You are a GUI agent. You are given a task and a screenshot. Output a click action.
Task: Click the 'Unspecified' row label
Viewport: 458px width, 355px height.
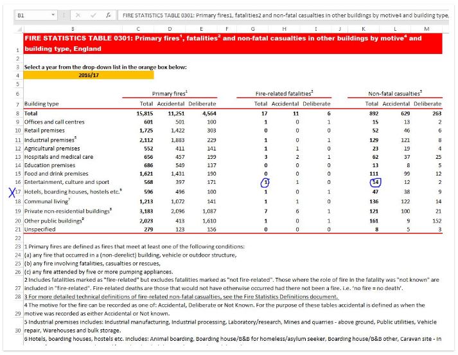[x=40, y=230]
